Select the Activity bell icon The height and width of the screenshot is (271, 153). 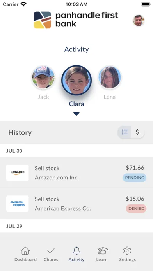pyautogui.click(x=76, y=251)
